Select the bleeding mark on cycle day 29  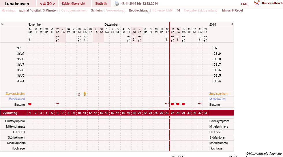pyautogui.click(x=183, y=104)
